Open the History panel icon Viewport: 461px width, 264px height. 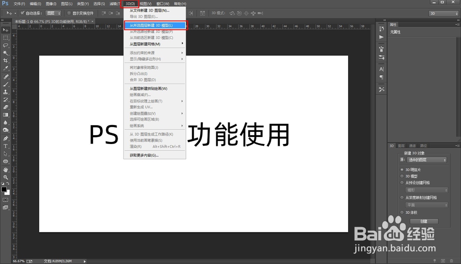coord(381,29)
